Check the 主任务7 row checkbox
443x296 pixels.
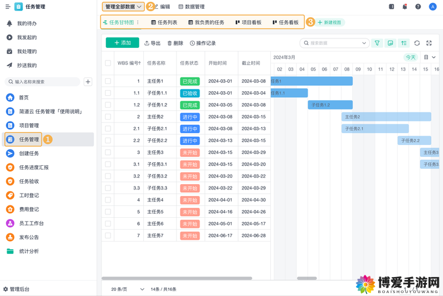pyautogui.click(x=108, y=236)
